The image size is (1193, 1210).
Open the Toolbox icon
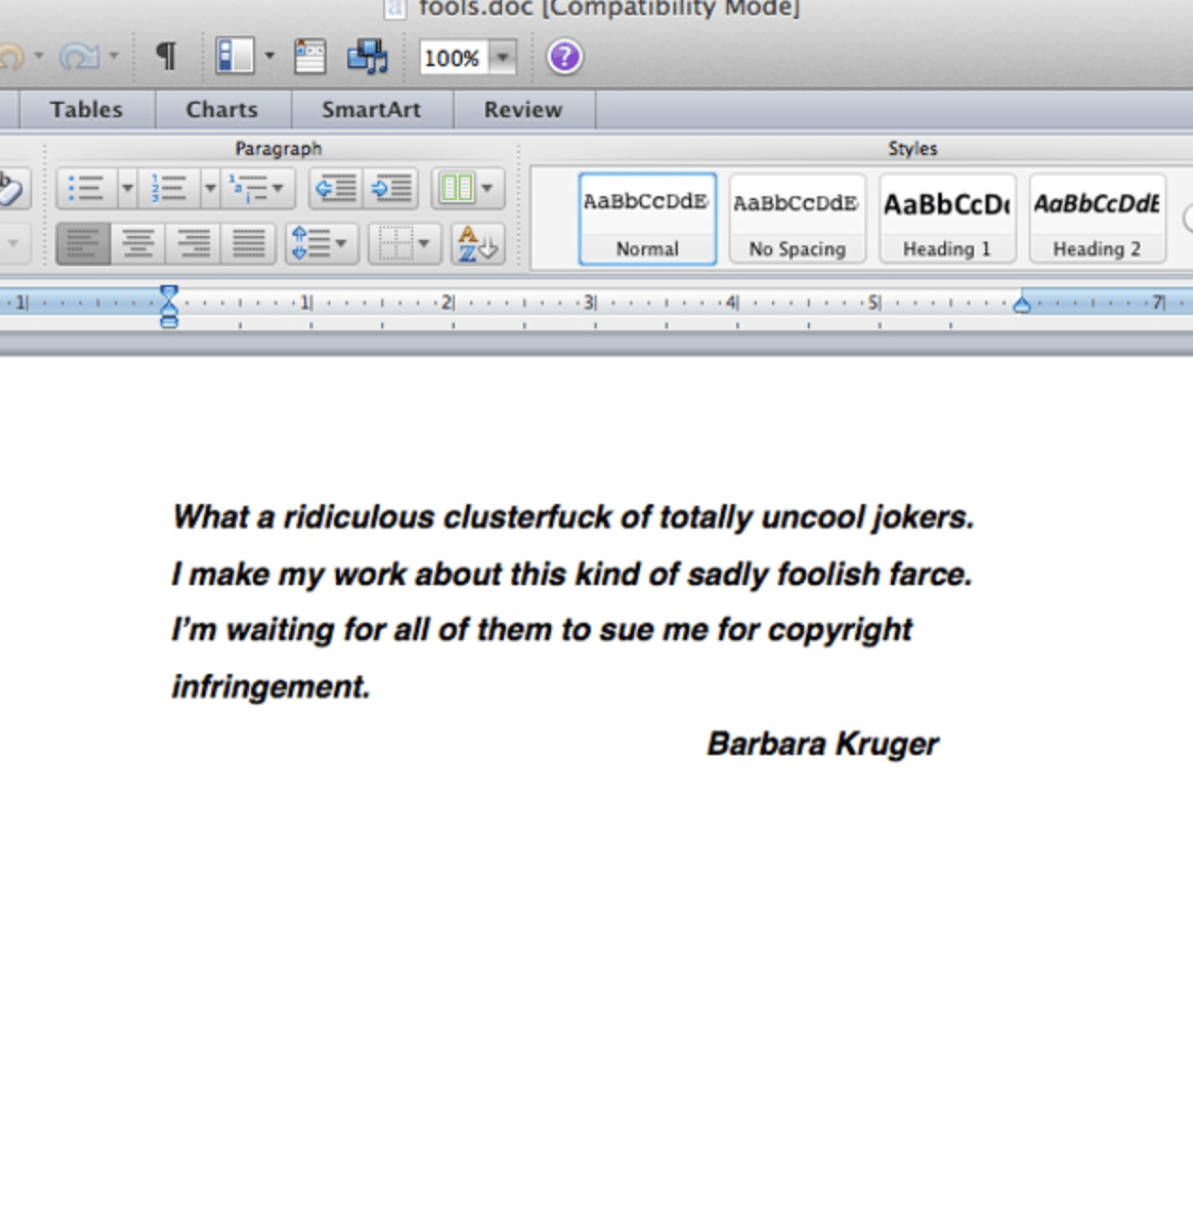(x=310, y=57)
